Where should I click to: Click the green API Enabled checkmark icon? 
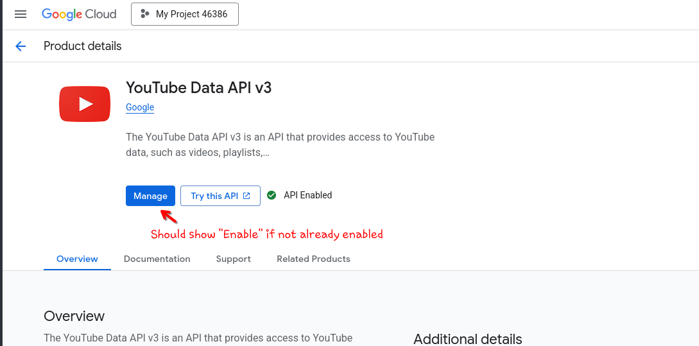272,195
